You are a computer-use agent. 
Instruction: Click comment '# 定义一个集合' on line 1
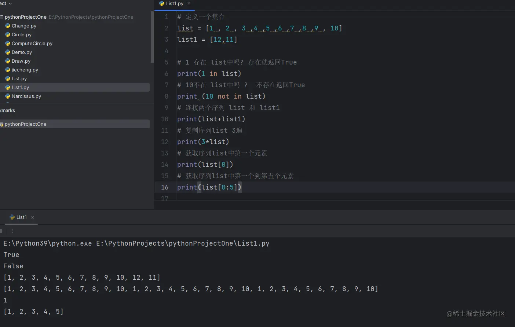click(x=201, y=17)
